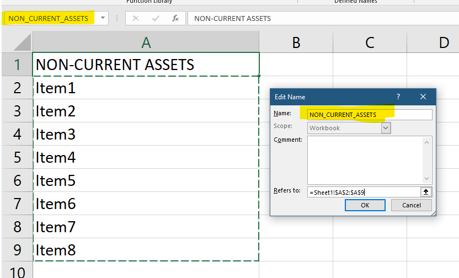
Task: Click the formula bar showing NON-CURRENT ASSETS
Action: (x=323, y=18)
